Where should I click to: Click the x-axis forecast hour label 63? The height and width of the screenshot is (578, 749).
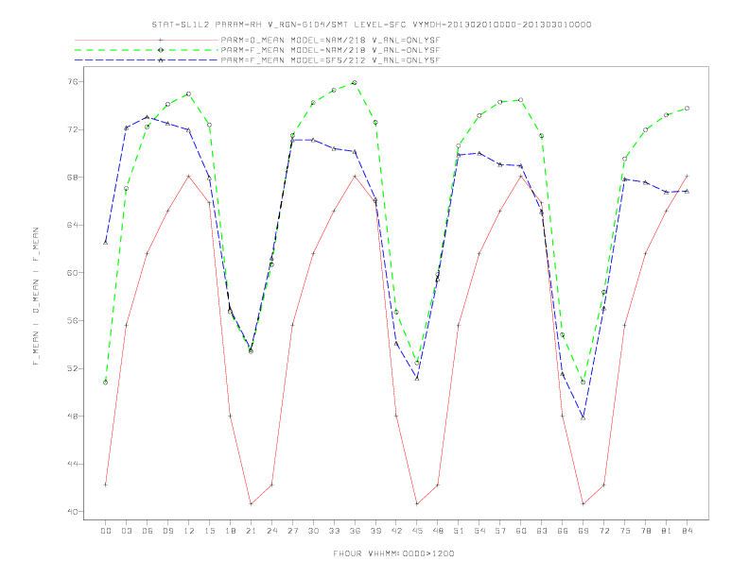tap(542, 531)
